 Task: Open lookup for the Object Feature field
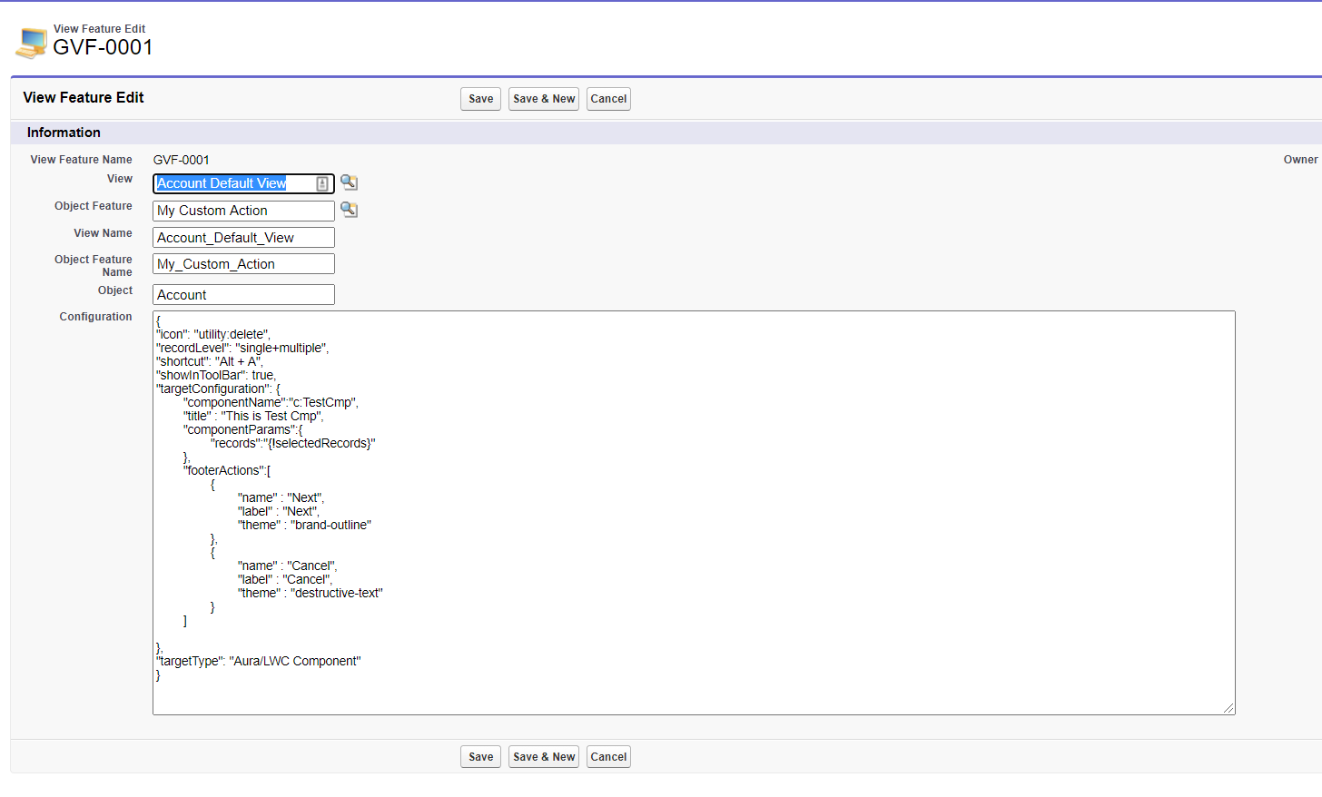349,210
